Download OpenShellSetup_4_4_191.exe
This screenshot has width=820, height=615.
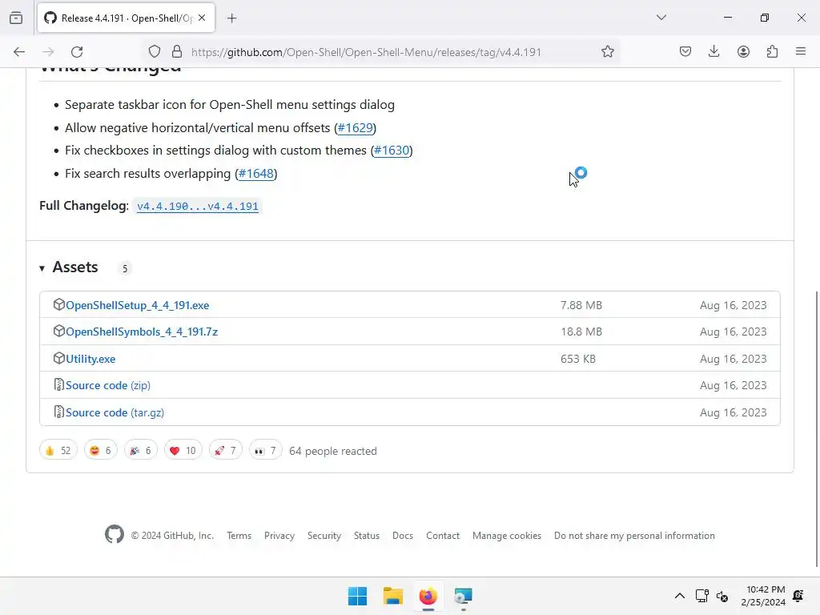point(138,305)
